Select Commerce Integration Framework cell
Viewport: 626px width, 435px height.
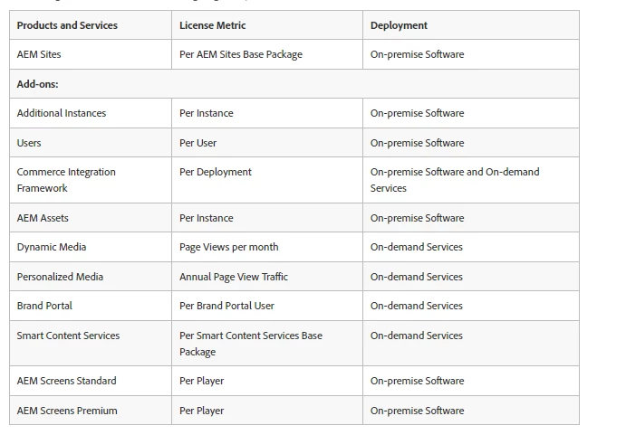tap(91, 180)
